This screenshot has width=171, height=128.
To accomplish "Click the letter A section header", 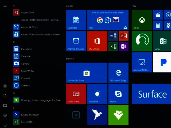I will (14, 6).
